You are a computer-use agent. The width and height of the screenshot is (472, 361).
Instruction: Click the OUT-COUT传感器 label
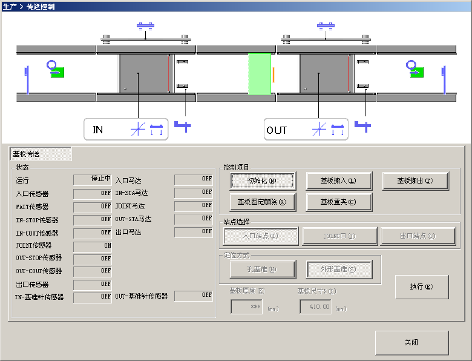(x=39, y=271)
